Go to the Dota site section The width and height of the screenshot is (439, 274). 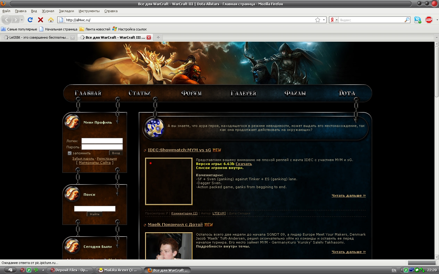pos(347,93)
